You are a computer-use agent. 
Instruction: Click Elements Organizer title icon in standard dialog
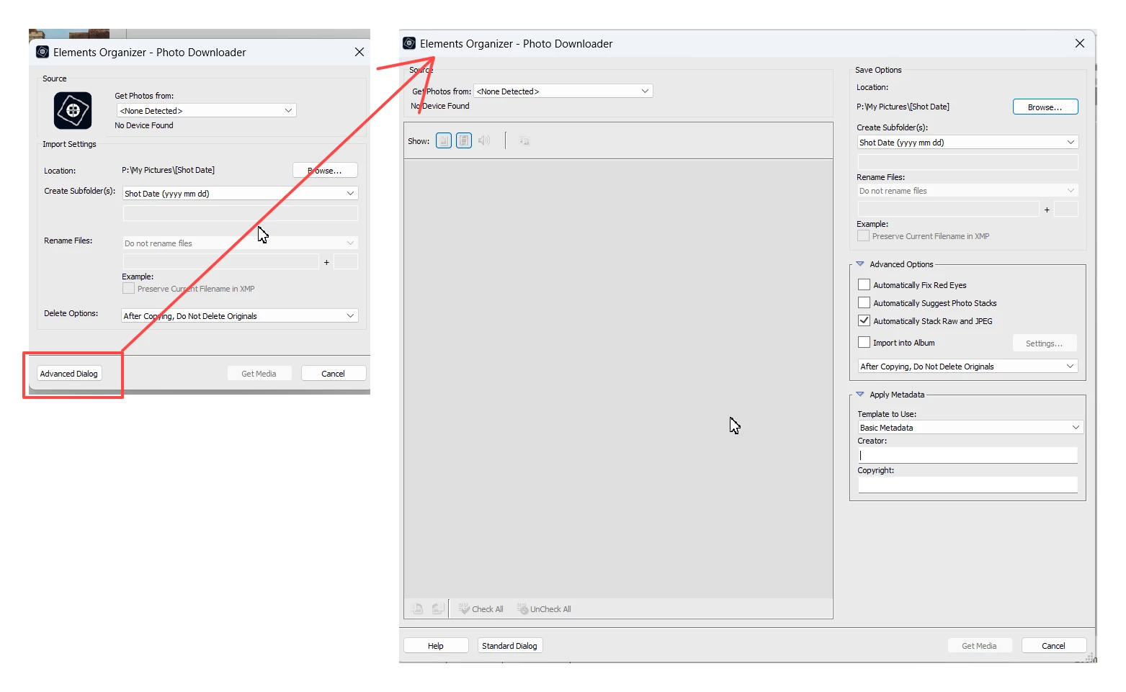43,52
